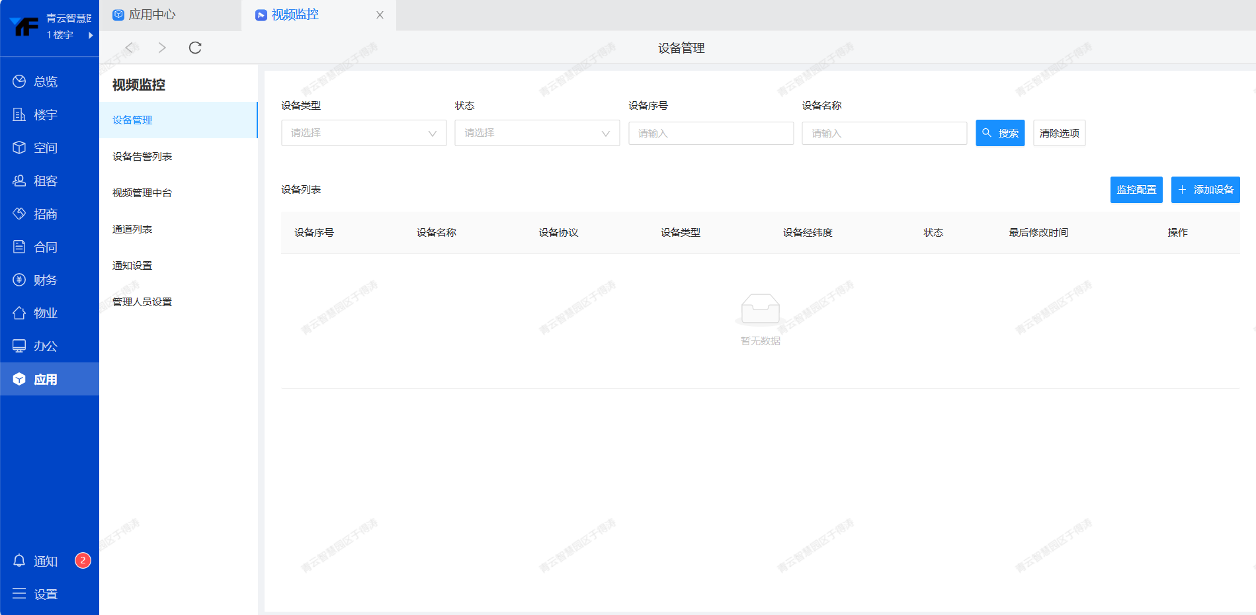Click the 楼宇 building icon
Image resolution: width=1256 pixels, height=615 pixels.
[x=19, y=114]
